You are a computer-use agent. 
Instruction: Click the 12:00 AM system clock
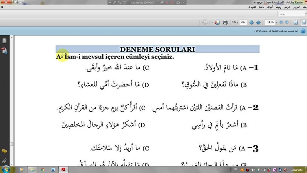(x=297, y=170)
